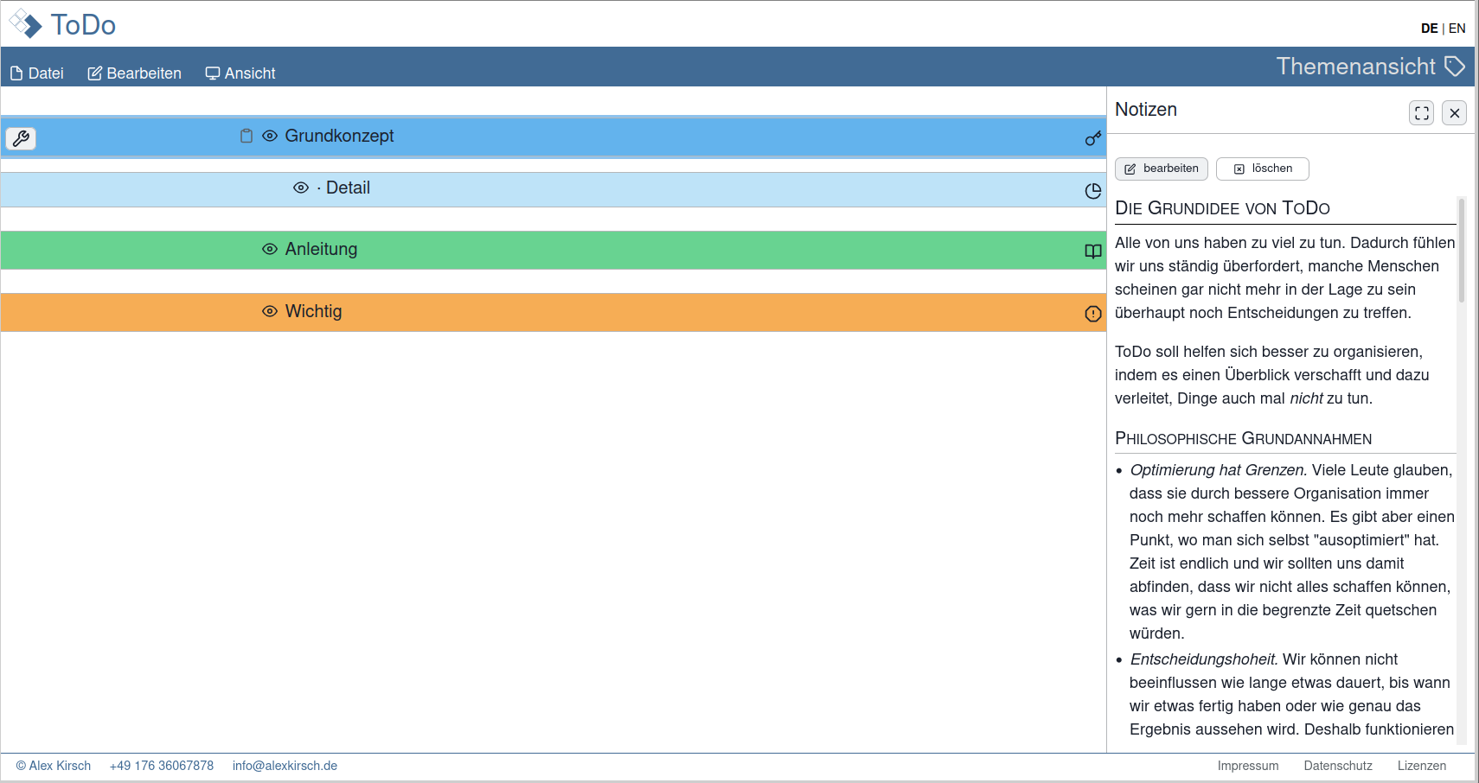The height and width of the screenshot is (783, 1479).
Task: Close the Notizen panel
Action: 1455,113
